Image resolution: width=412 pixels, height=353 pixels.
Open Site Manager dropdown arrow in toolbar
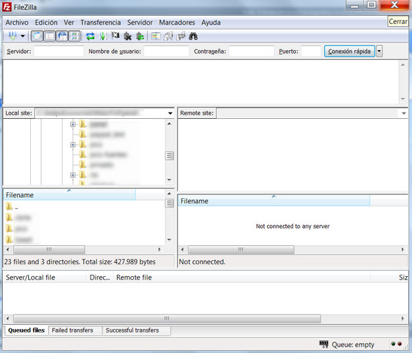[23, 36]
